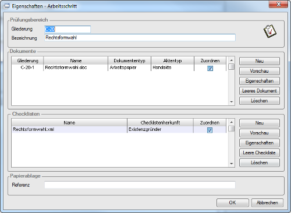Click the window icon in title bar
The width and height of the screenshot is (291, 213).
[x=6, y=6]
